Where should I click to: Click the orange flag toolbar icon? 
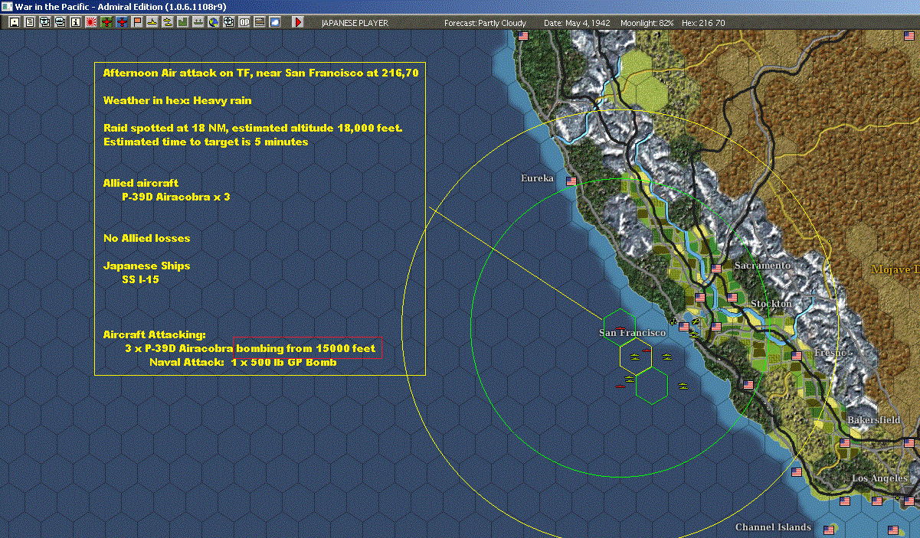pyautogui.click(x=137, y=23)
